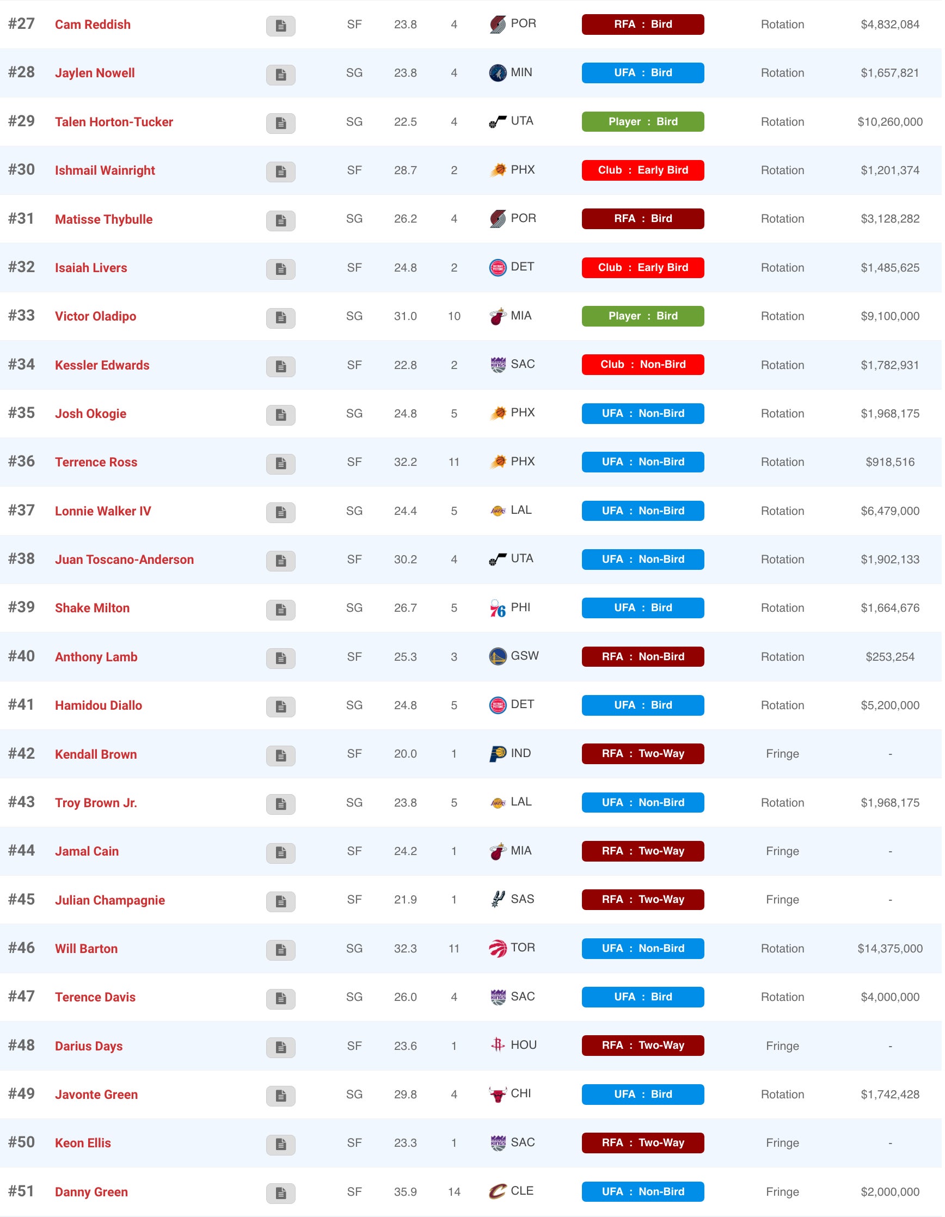Image resolution: width=945 pixels, height=1217 pixels.
Task: Click the document icon for Danny Green
Action: coord(281,1193)
